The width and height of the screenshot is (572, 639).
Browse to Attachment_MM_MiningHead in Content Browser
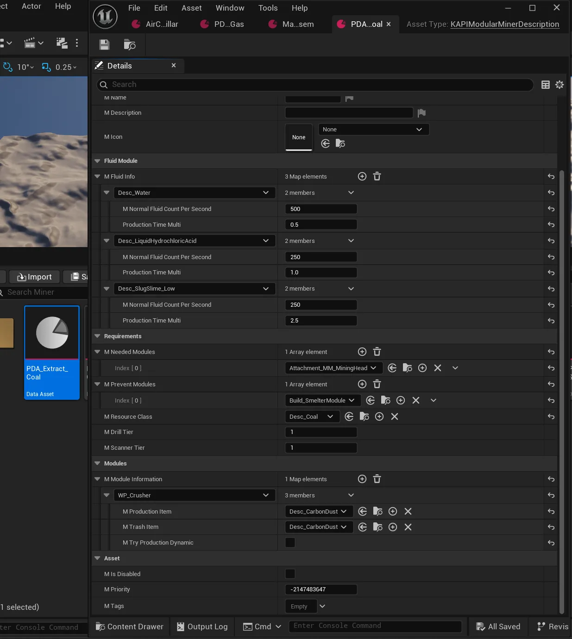pos(408,368)
